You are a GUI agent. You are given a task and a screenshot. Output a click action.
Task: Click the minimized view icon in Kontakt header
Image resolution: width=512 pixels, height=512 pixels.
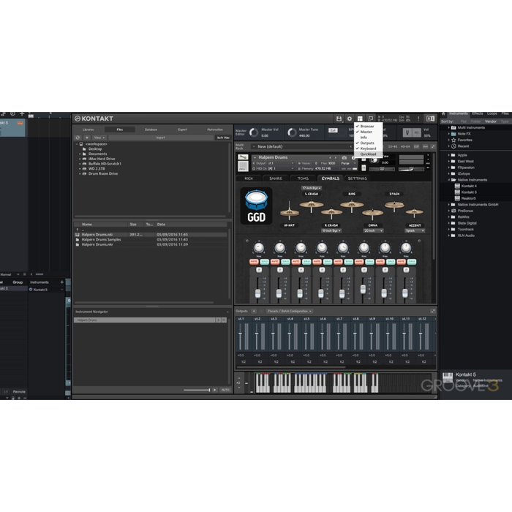pyautogui.click(x=370, y=118)
